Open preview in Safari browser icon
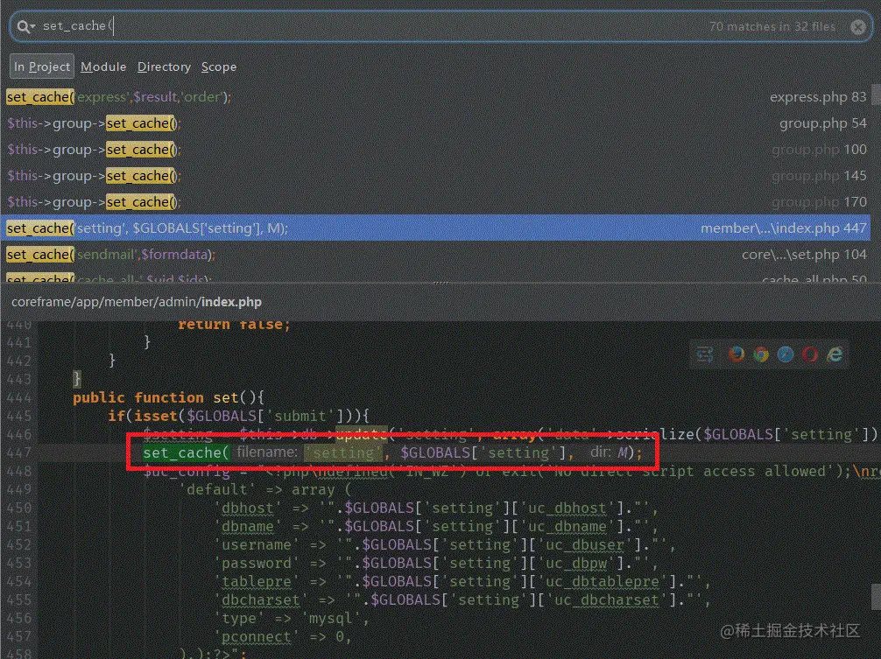This screenshot has width=881, height=659. 786,354
